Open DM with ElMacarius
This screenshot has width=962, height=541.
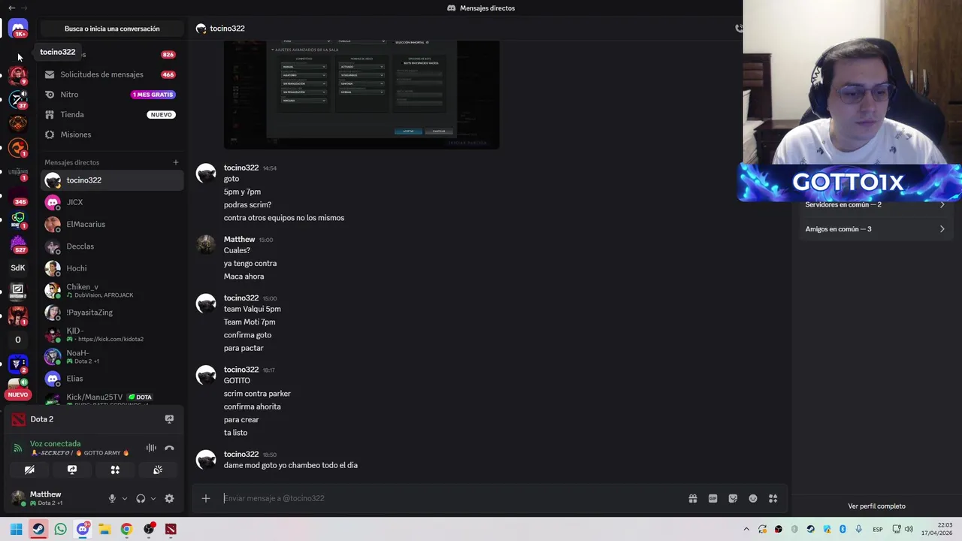click(x=111, y=224)
